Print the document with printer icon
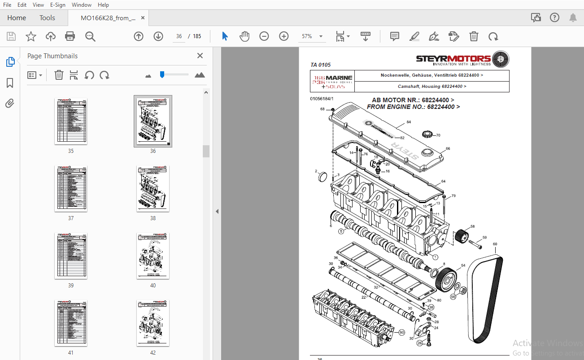This screenshot has height=360, width=584. point(70,36)
